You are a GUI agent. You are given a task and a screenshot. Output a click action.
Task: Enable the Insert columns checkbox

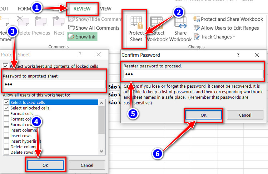(x=6, y=130)
